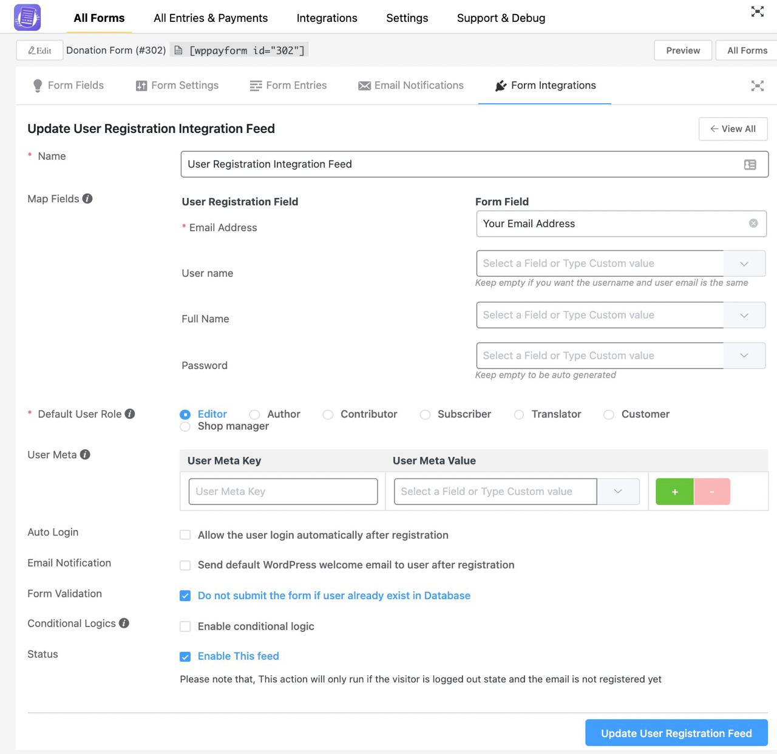Click the Default User Role info icon

pos(130,414)
